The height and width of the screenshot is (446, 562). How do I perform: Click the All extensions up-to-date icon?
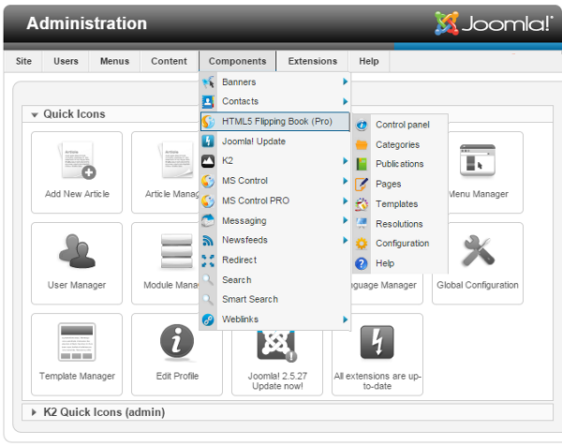377,342
